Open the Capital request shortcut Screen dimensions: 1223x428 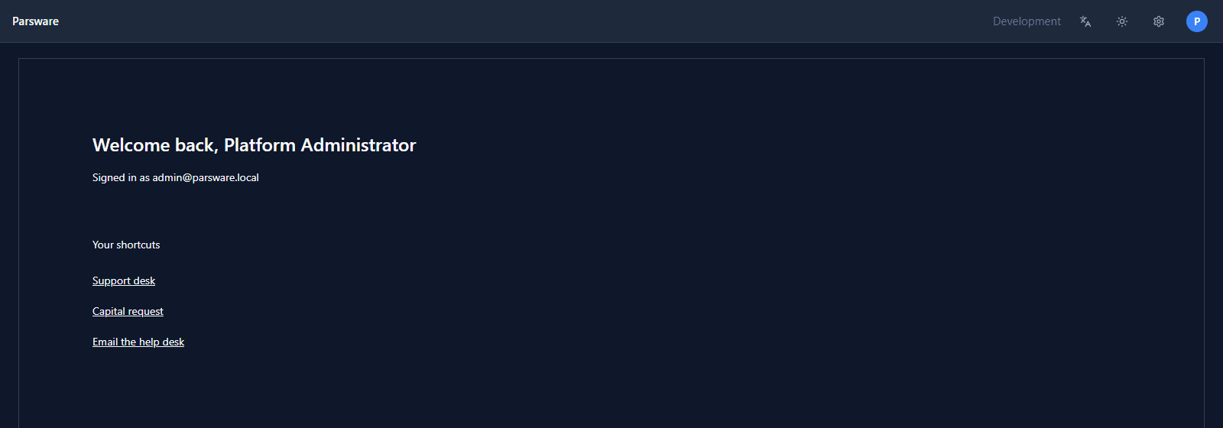(x=128, y=311)
